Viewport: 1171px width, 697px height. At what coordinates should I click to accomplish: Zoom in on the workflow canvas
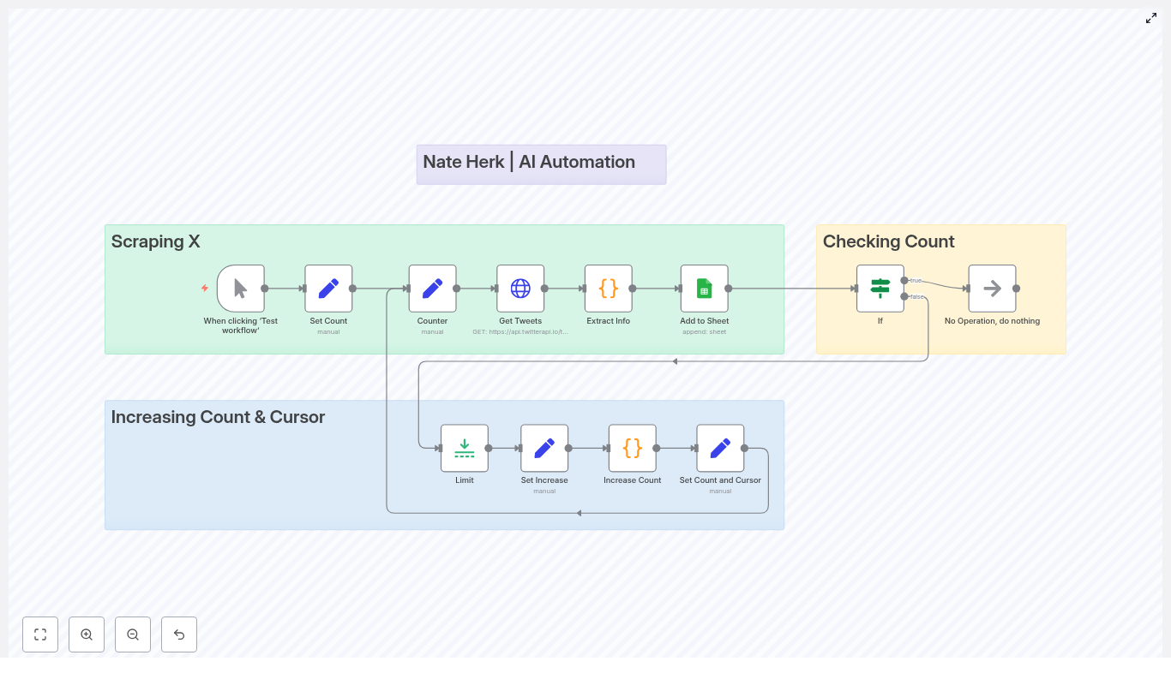(87, 634)
